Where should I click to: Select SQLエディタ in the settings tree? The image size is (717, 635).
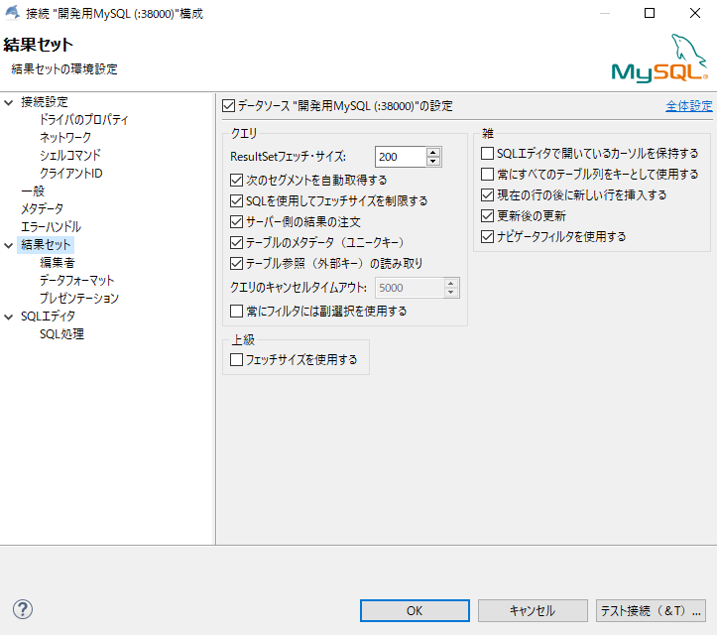[48, 317]
